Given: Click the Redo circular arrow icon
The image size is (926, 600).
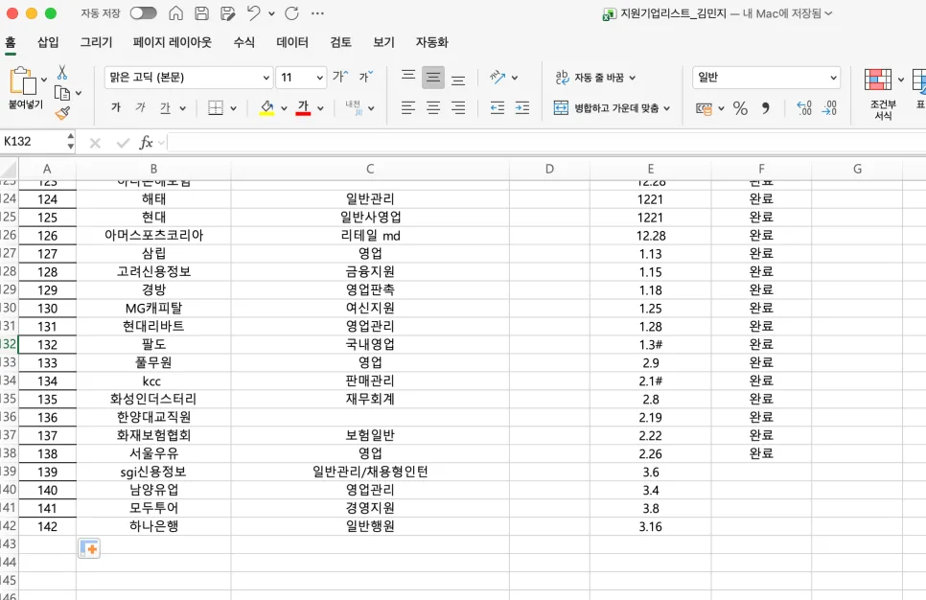Looking at the screenshot, I should click(291, 13).
